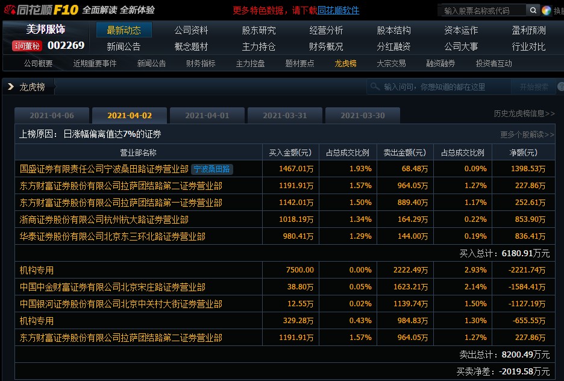Click the 买入金额(元) column header
564x381 pixels.
(x=290, y=153)
